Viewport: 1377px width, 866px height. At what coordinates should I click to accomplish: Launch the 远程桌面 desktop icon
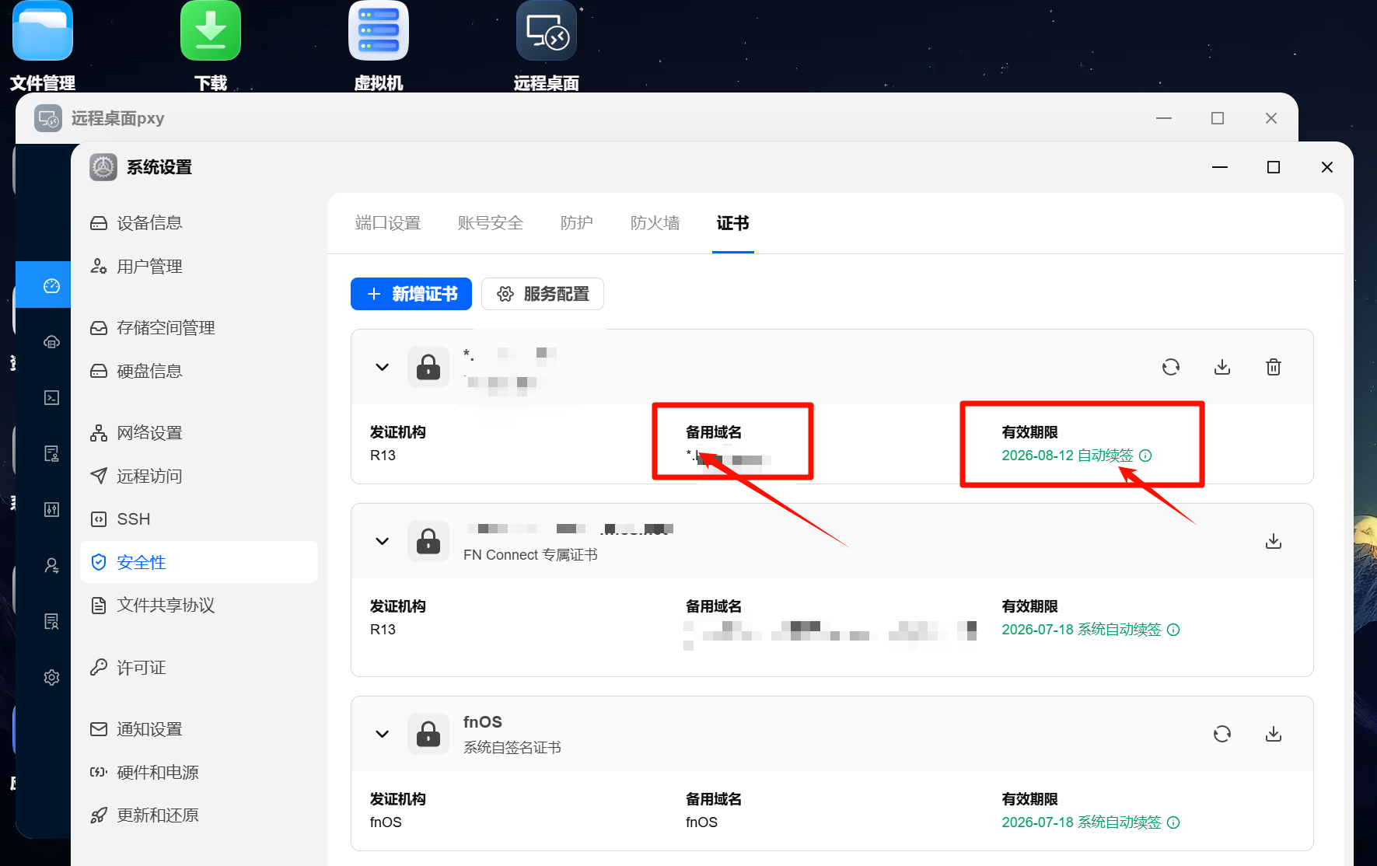(x=547, y=31)
